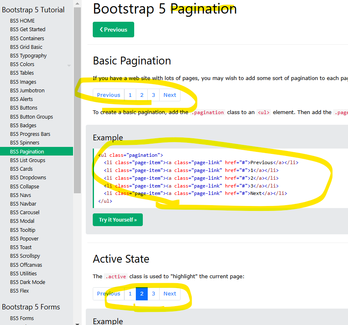This screenshot has width=348, height=325.
Task: Click Previous in Active State demo
Action: pos(108,294)
